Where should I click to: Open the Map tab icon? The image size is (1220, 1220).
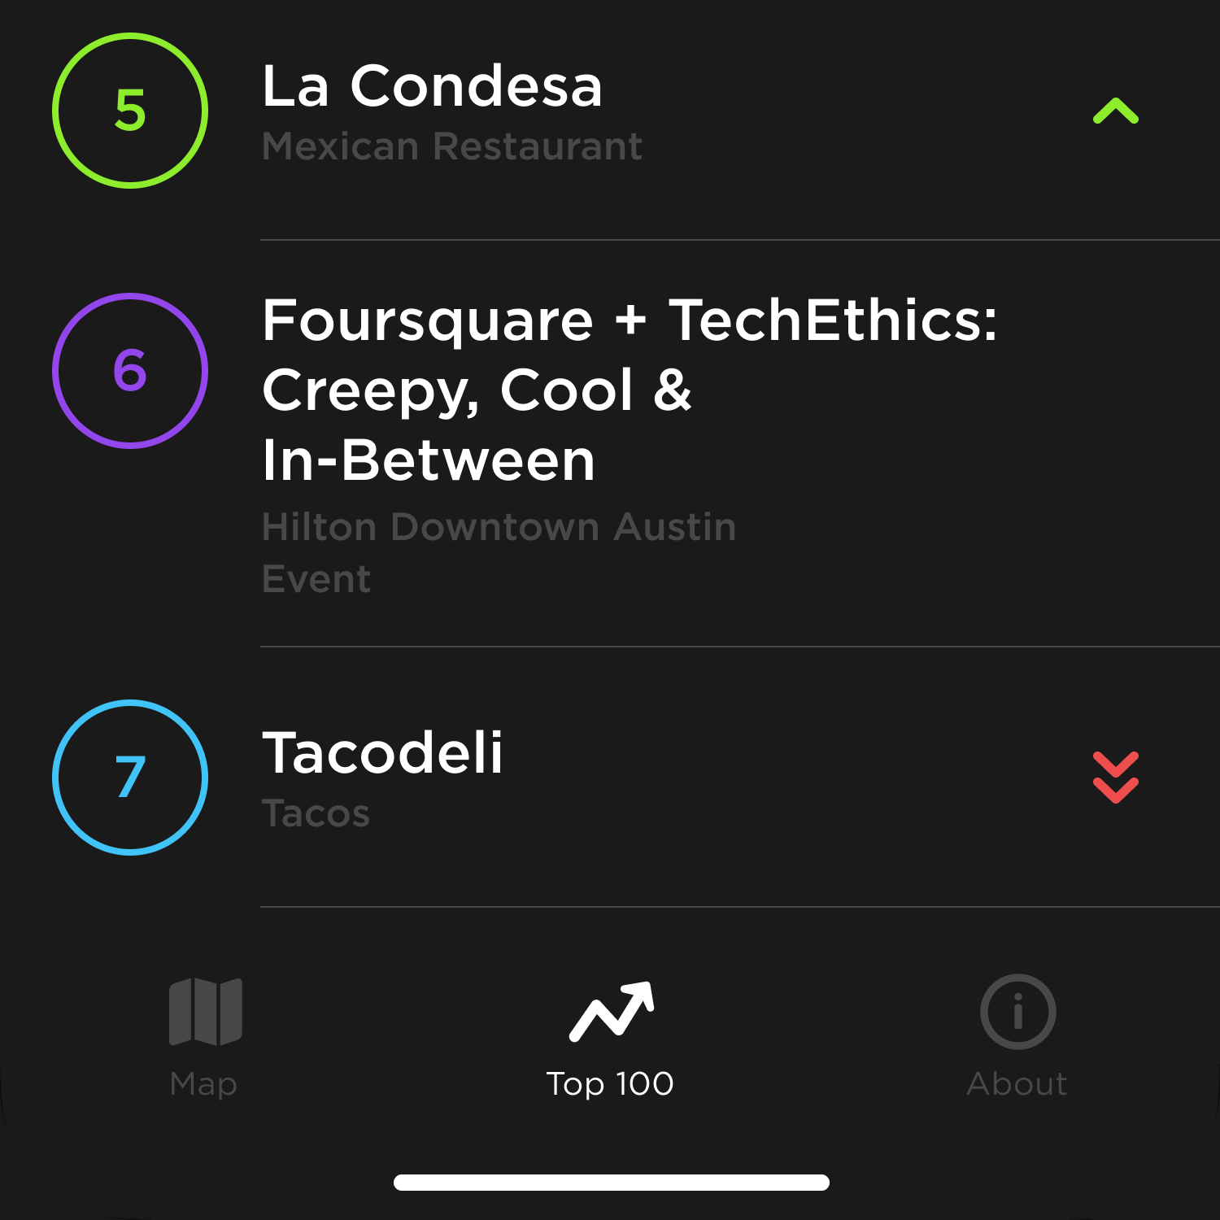205,1011
